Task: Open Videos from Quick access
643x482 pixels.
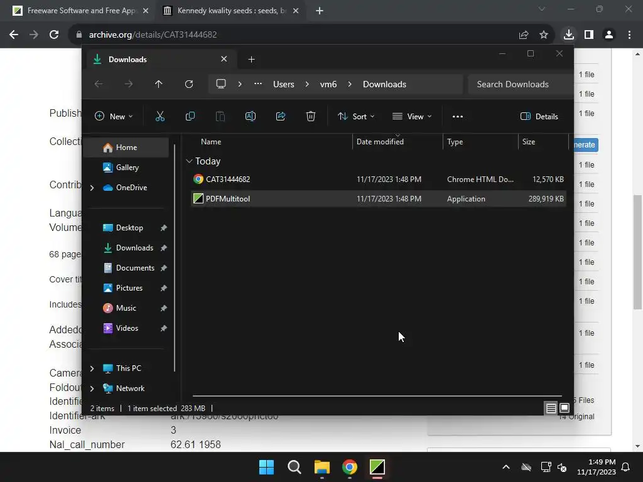Action: pyautogui.click(x=127, y=328)
